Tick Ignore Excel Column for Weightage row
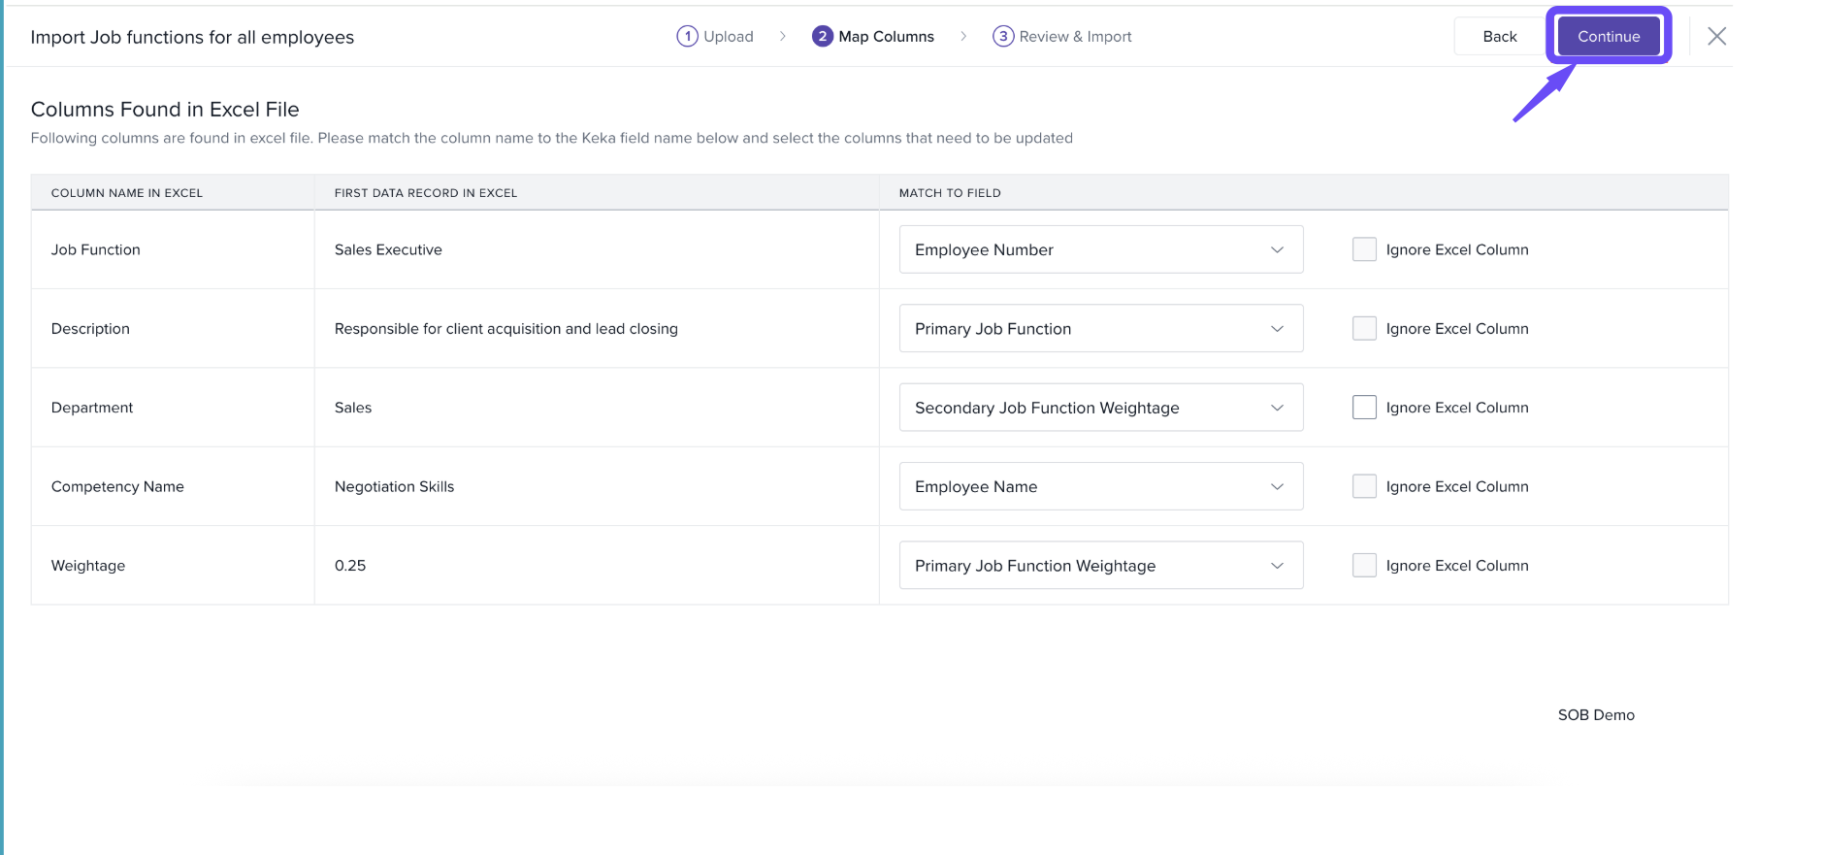This screenshot has width=1823, height=855. point(1364,566)
